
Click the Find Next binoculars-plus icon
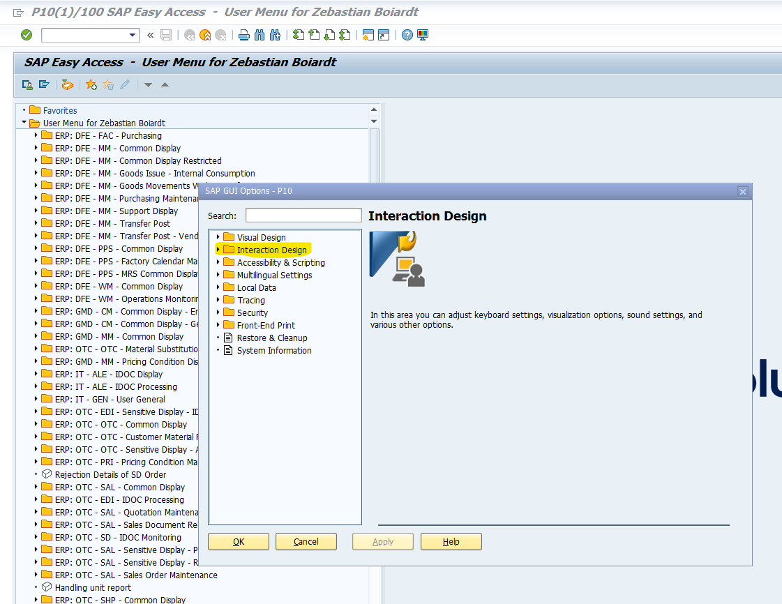click(x=275, y=35)
